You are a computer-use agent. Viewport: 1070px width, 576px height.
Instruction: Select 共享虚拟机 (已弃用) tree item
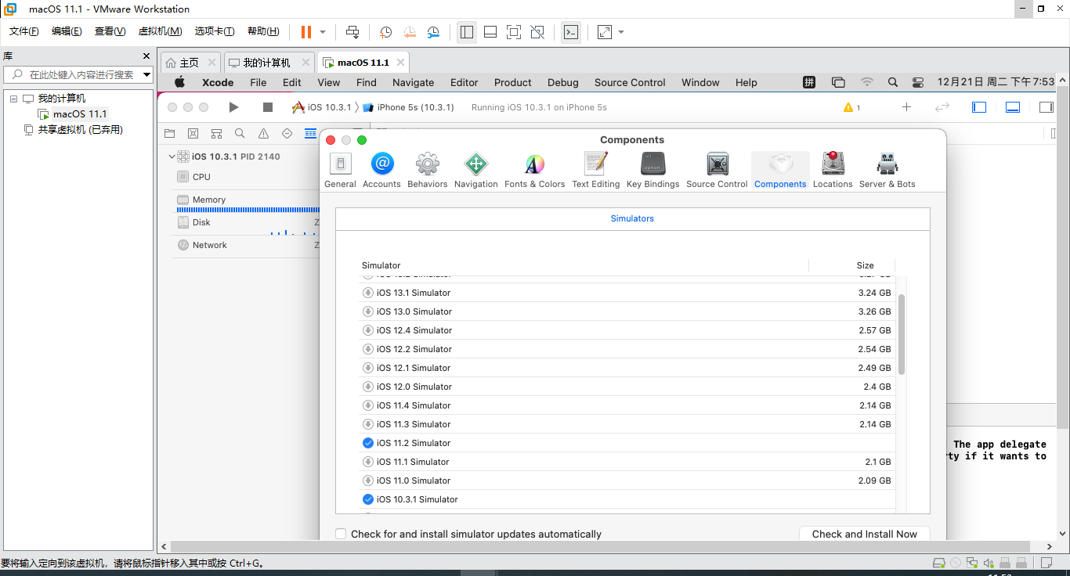click(x=73, y=130)
